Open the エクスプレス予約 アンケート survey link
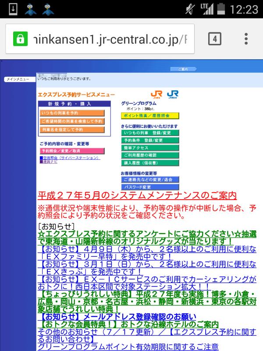Image resolution: width=263 pixels, height=351 pixels. [147, 238]
